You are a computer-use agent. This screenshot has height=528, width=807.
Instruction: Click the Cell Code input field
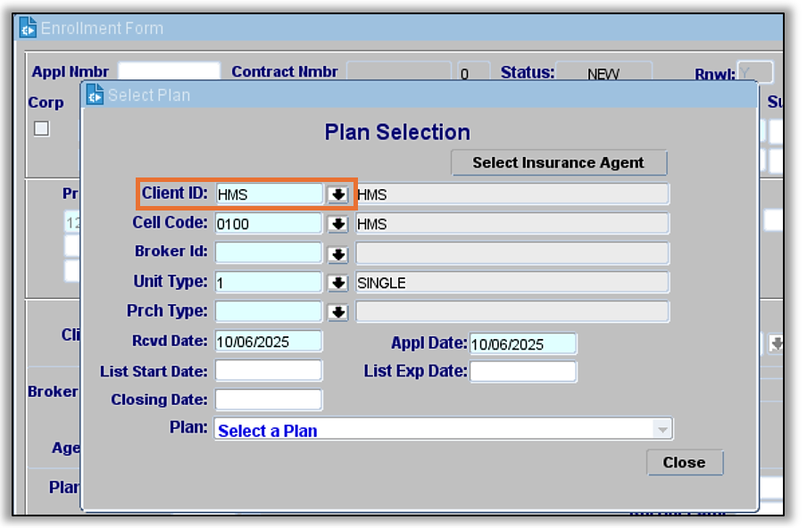pos(268,224)
